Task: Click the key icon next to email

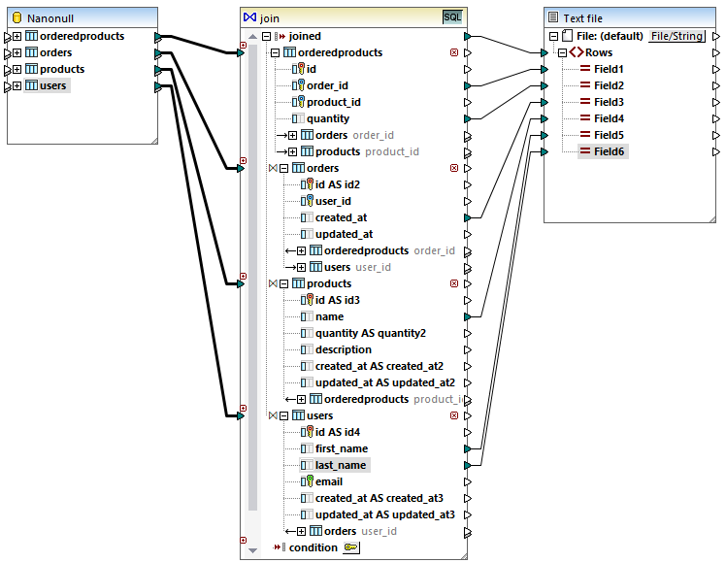Action: tap(308, 481)
